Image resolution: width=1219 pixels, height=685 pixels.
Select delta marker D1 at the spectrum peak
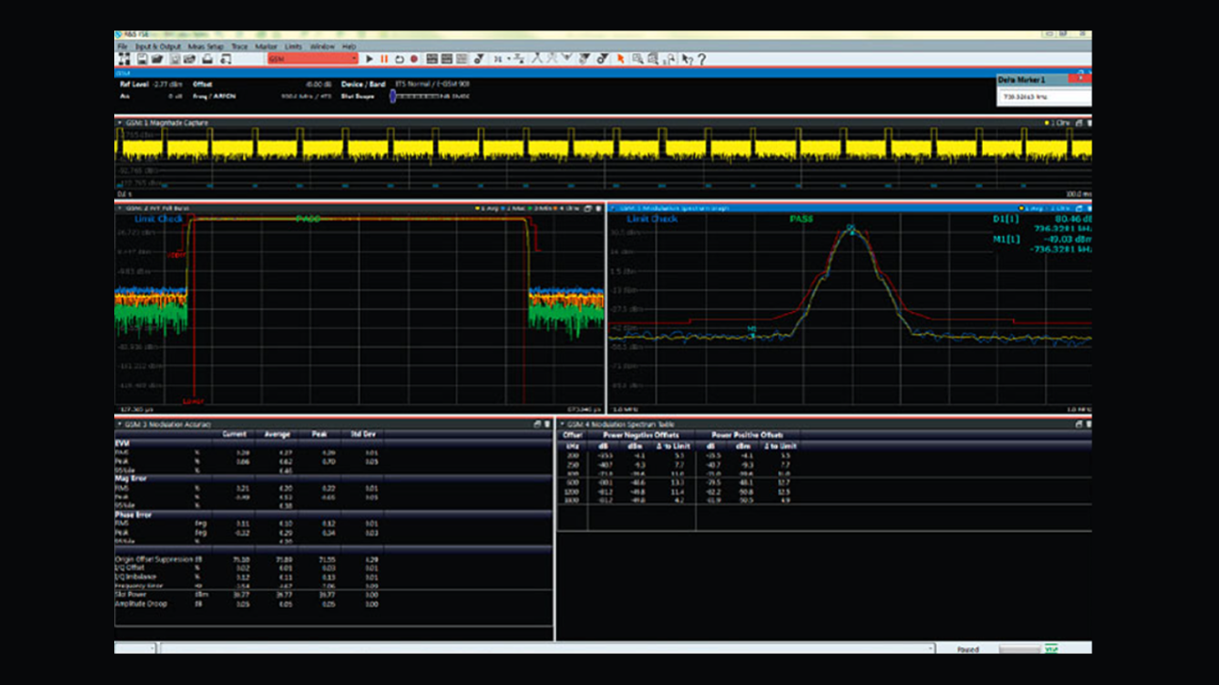(x=852, y=227)
